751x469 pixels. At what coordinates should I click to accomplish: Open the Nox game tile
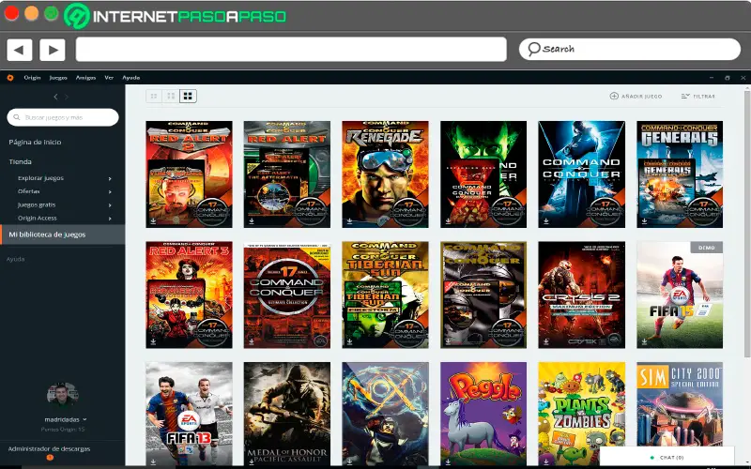click(385, 414)
